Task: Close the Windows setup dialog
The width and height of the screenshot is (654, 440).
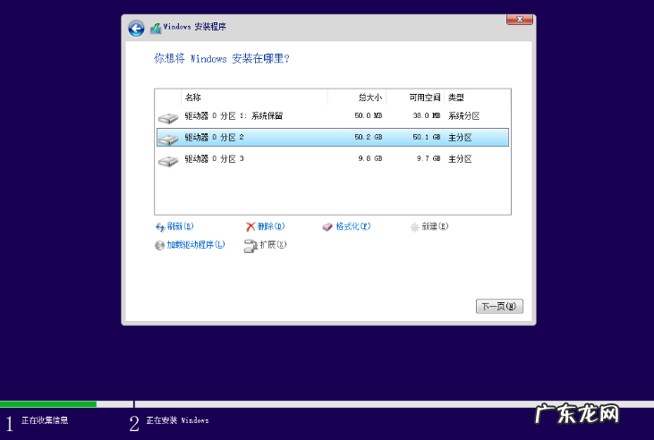Action: (520, 19)
